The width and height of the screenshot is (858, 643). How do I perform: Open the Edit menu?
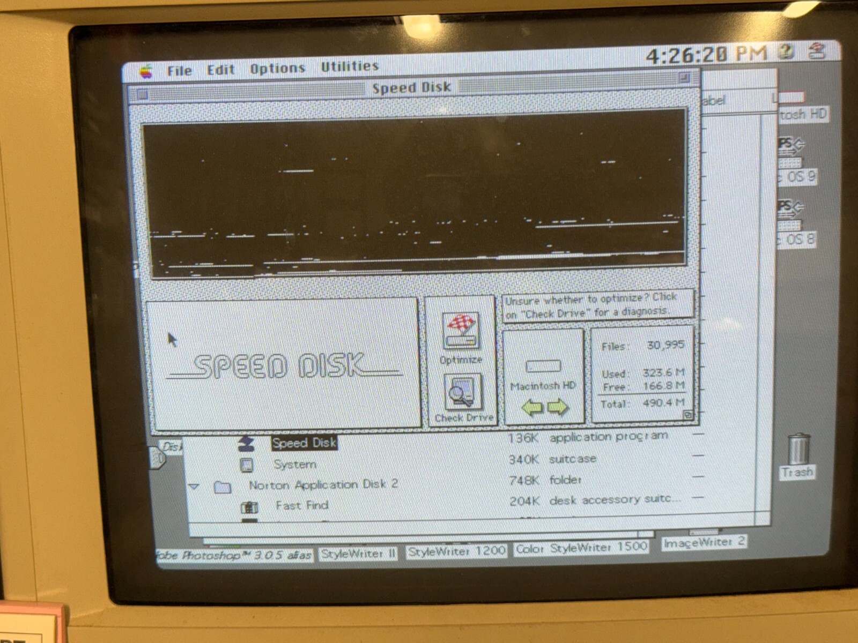pyautogui.click(x=220, y=70)
